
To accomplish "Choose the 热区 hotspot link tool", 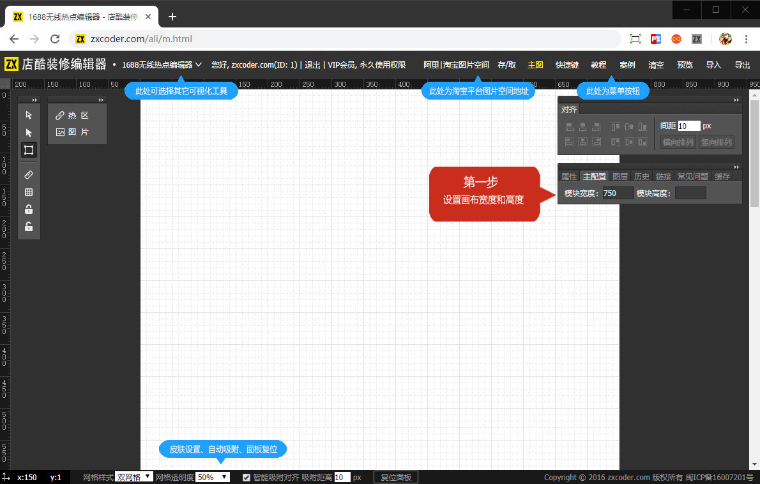I will pos(72,116).
